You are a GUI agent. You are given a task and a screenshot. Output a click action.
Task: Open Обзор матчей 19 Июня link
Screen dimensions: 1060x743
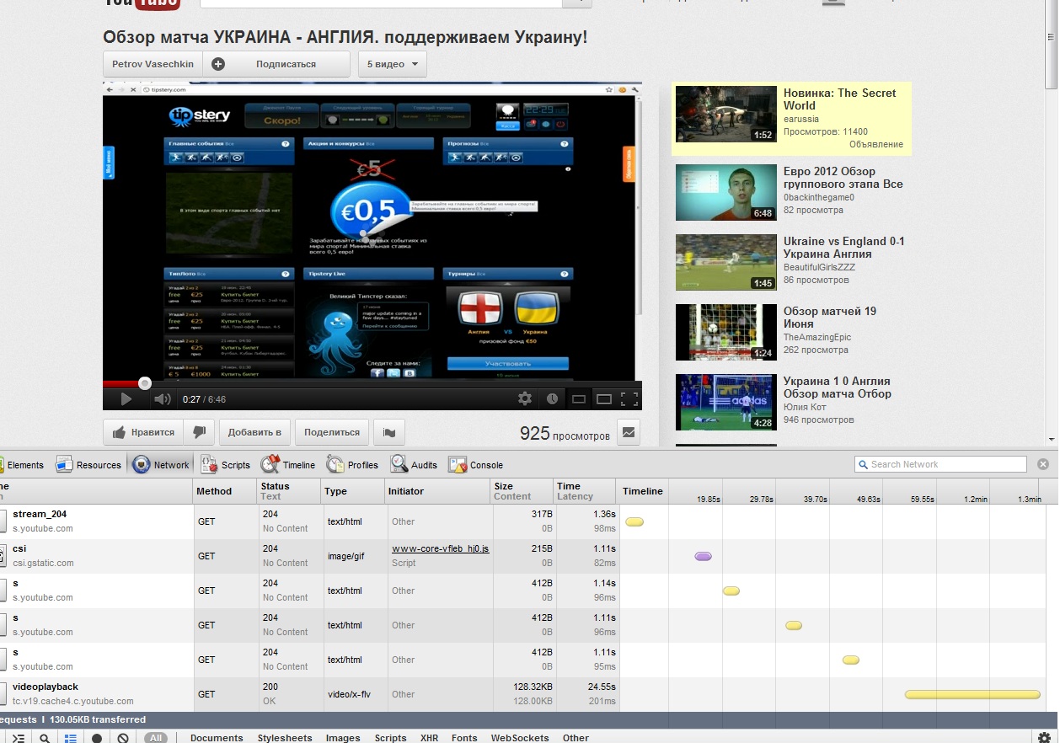(x=830, y=318)
